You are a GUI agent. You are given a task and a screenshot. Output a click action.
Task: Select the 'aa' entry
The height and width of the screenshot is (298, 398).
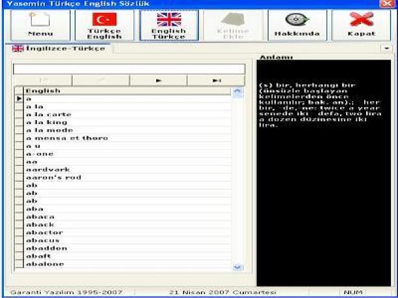[x=127, y=162]
